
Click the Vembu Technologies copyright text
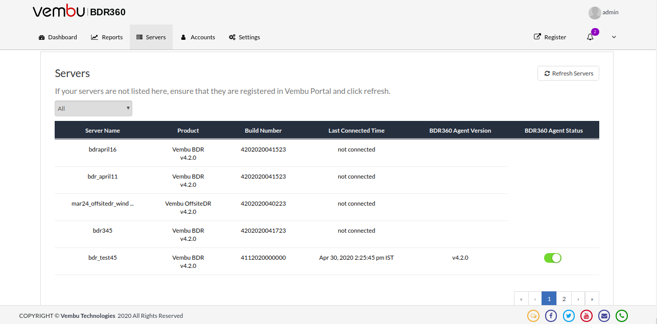88,316
